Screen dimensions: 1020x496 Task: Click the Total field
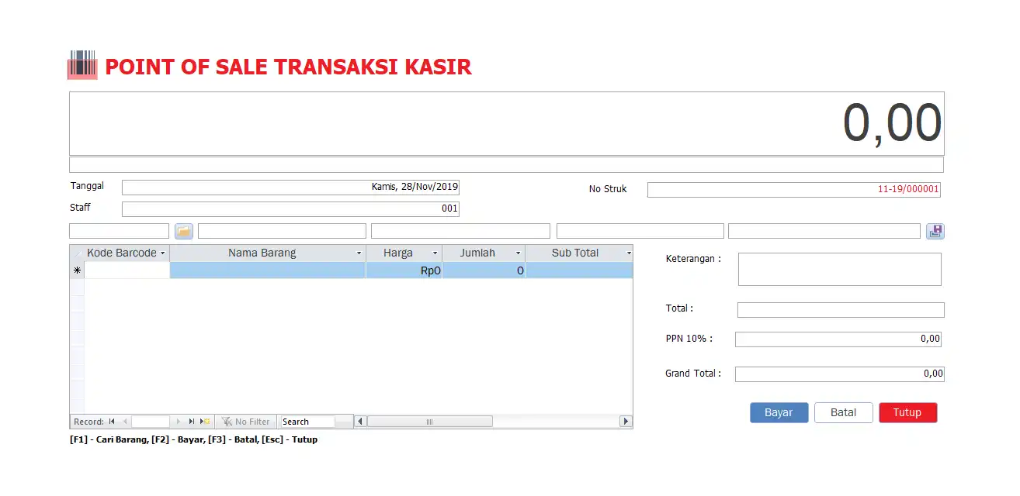pos(841,310)
